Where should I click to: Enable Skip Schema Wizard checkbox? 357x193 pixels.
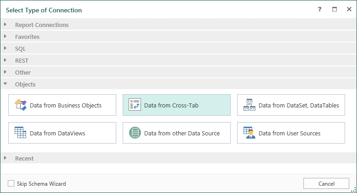11,184
